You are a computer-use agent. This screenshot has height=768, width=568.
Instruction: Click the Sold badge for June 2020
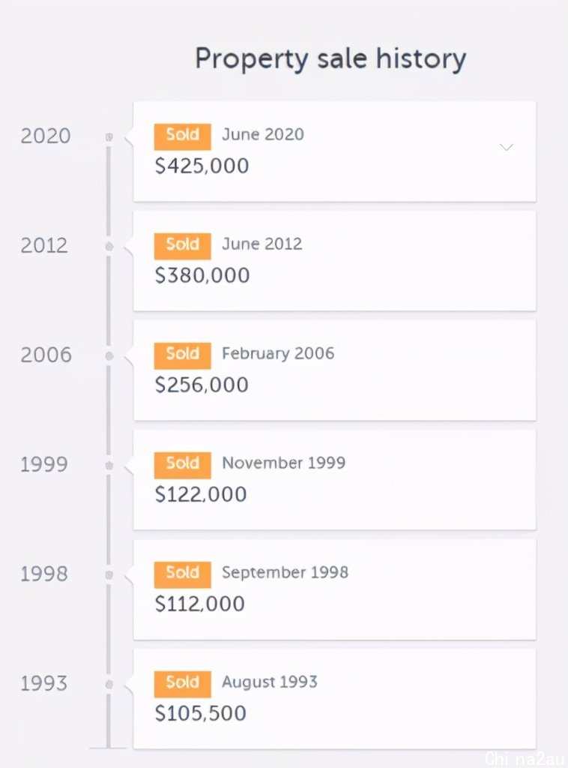pos(183,136)
